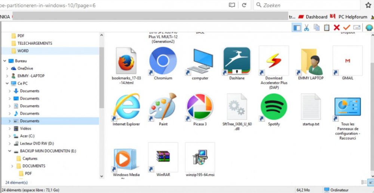This screenshot has height=193, width=374.
Task: Expand the EMMY -LAPTOP tree node
Action: (x=7, y=76)
